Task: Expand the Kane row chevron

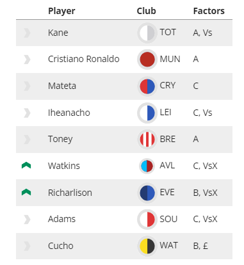Action: tap(27, 33)
